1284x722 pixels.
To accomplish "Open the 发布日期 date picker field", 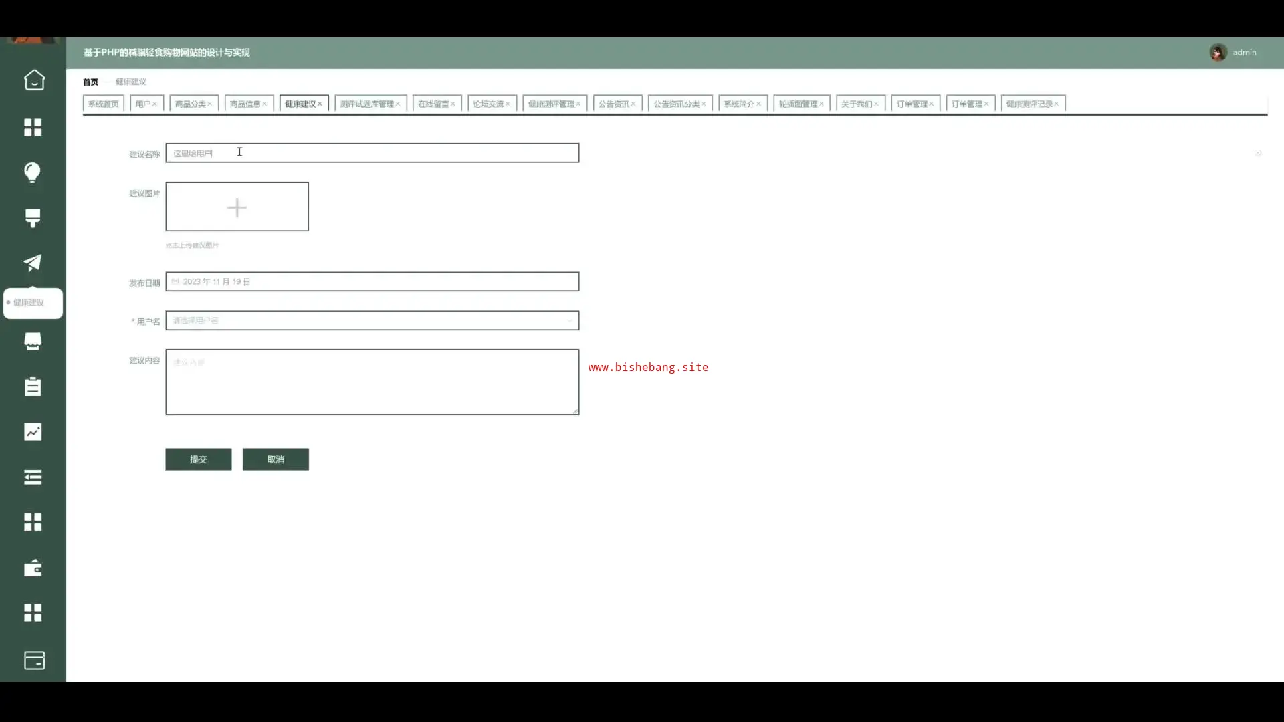I will [372, 281].
